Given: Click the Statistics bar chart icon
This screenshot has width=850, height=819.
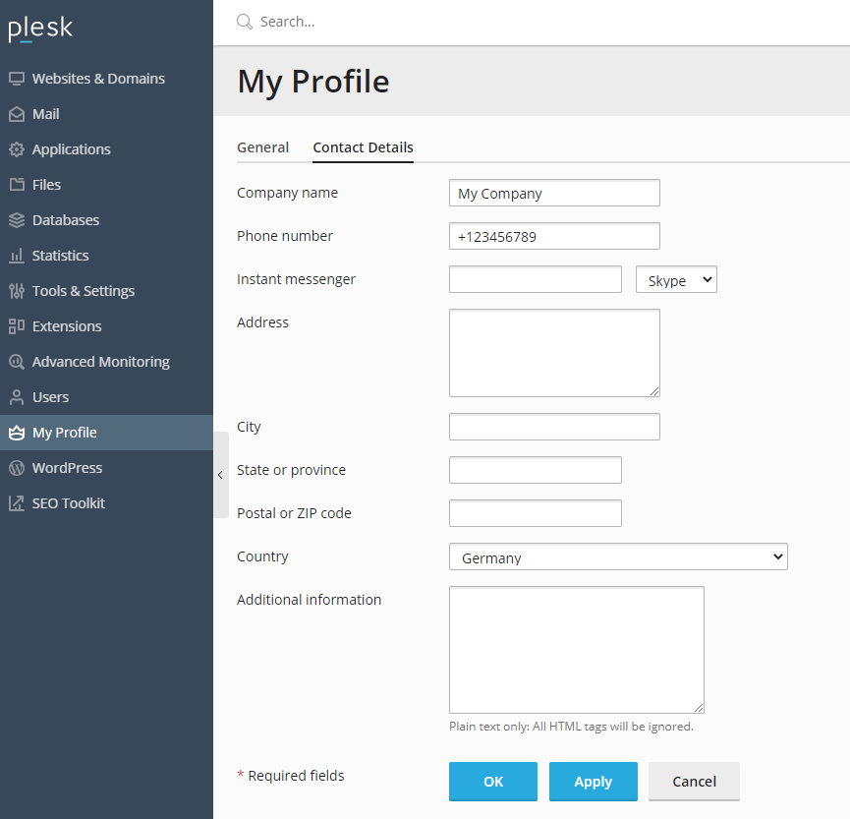Looking at the screenshot, I should point(17,256).
